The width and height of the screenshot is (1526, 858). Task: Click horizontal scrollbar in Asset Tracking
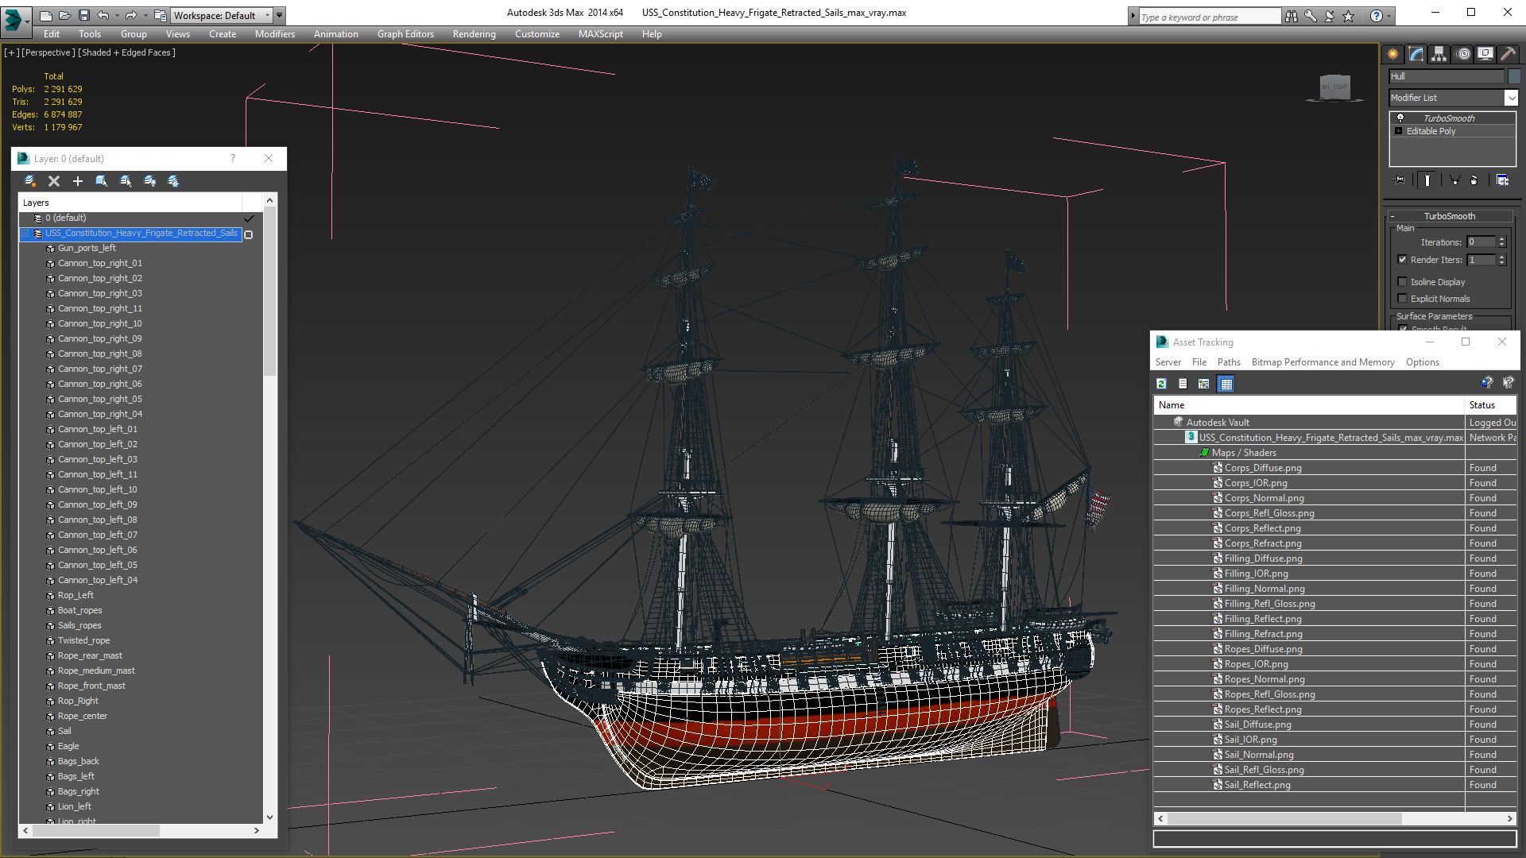coord(1283,818)
